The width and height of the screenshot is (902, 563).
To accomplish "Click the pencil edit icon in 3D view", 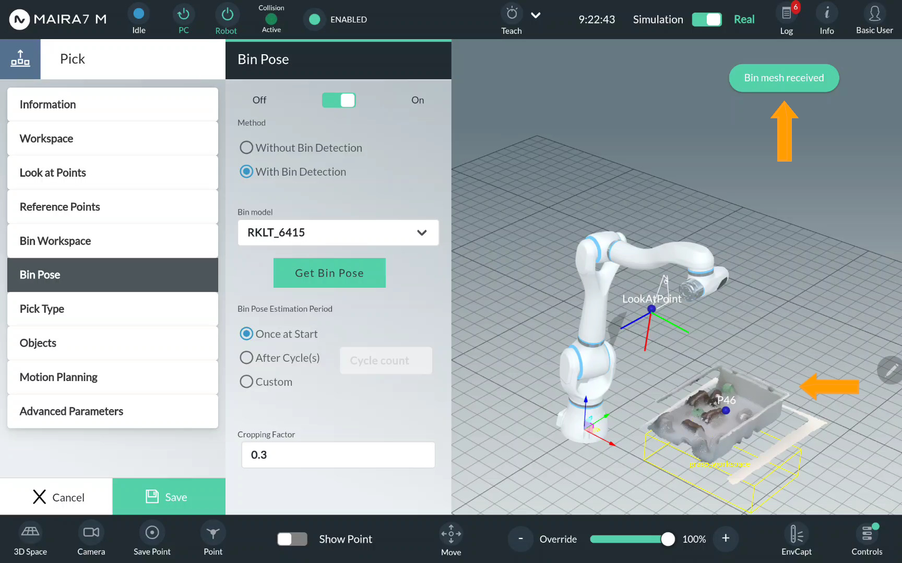I will click(891, 370).
